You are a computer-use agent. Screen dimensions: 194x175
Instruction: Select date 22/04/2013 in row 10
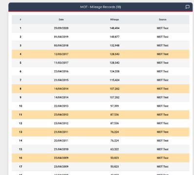61,106
